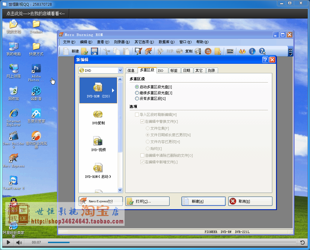310x250 pixels.
Task: Select DVD-ROM (ISO) compilation type
Action: coord(98,90)
